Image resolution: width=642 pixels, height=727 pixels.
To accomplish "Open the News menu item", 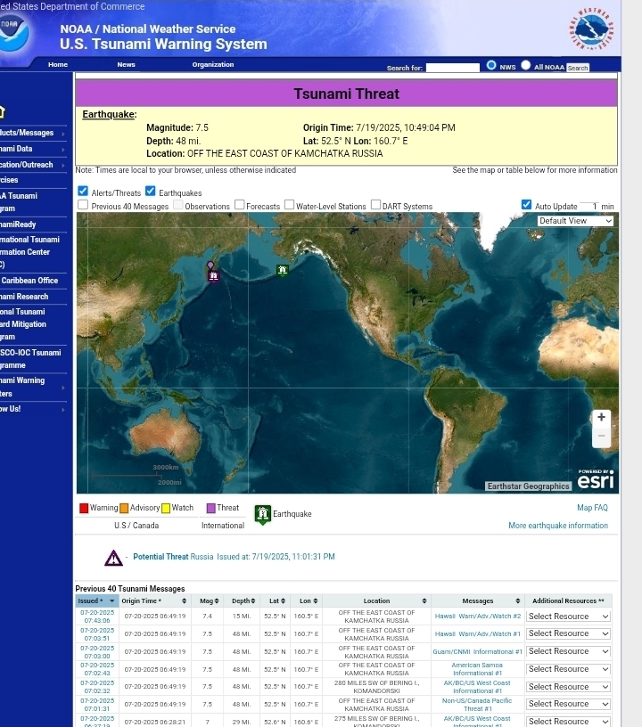I will [x=126, y=65].
